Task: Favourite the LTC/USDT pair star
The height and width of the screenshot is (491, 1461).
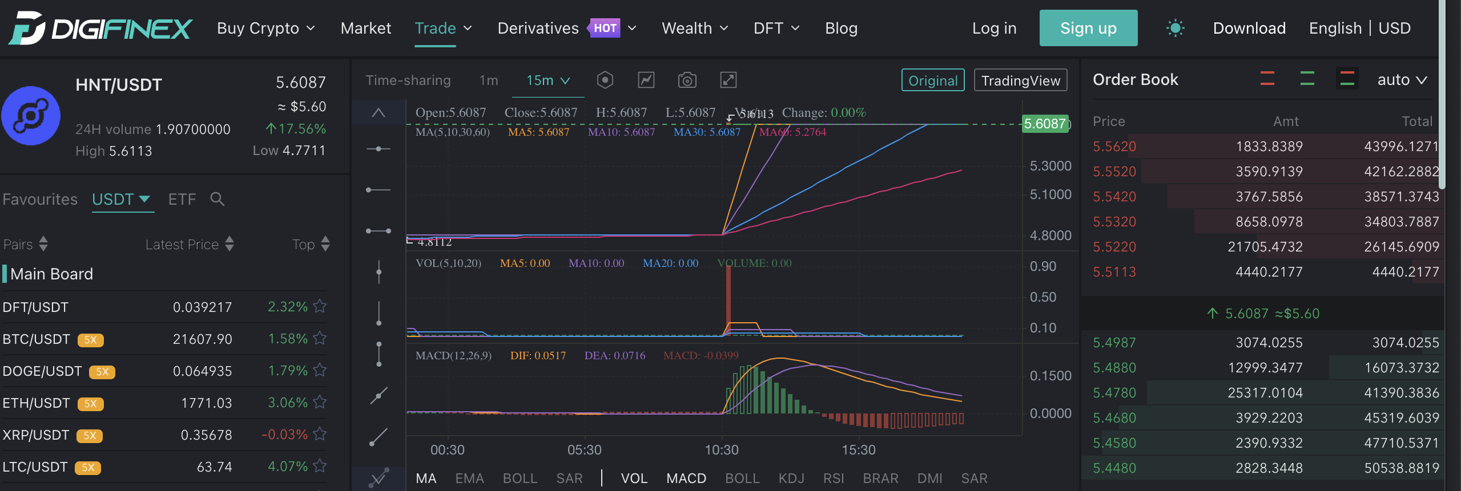Action: click(x=320, y=466)
